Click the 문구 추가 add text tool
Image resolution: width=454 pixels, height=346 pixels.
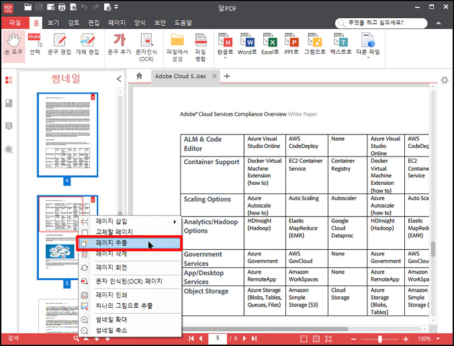(120, 45)
